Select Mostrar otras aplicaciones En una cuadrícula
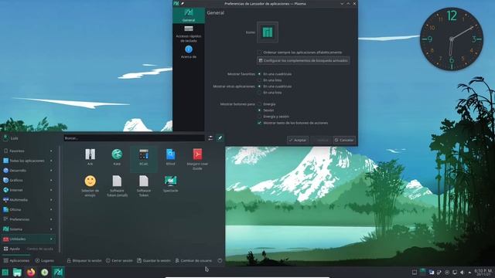The width and height of the screenshot is (495, 278). coord(275,86)
